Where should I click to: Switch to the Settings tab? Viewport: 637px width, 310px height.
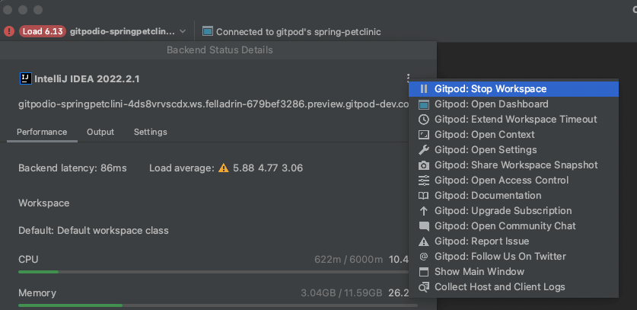pos(151,132)
